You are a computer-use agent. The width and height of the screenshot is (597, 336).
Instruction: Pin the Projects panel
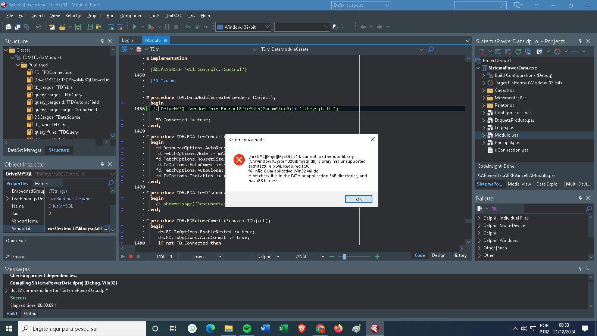point(580,41)
